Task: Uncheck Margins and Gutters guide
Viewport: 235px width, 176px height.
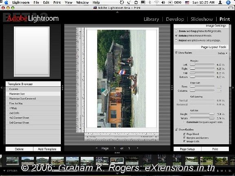Action: point(184,138)
